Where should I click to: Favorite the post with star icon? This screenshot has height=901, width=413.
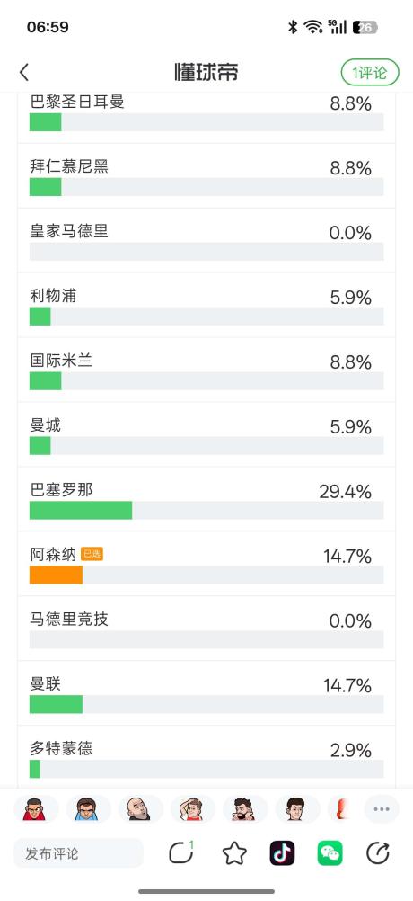click(234, 853)
